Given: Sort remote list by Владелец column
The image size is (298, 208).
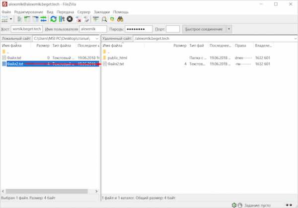Looking at the screenshot, I should tap(263, 46).
